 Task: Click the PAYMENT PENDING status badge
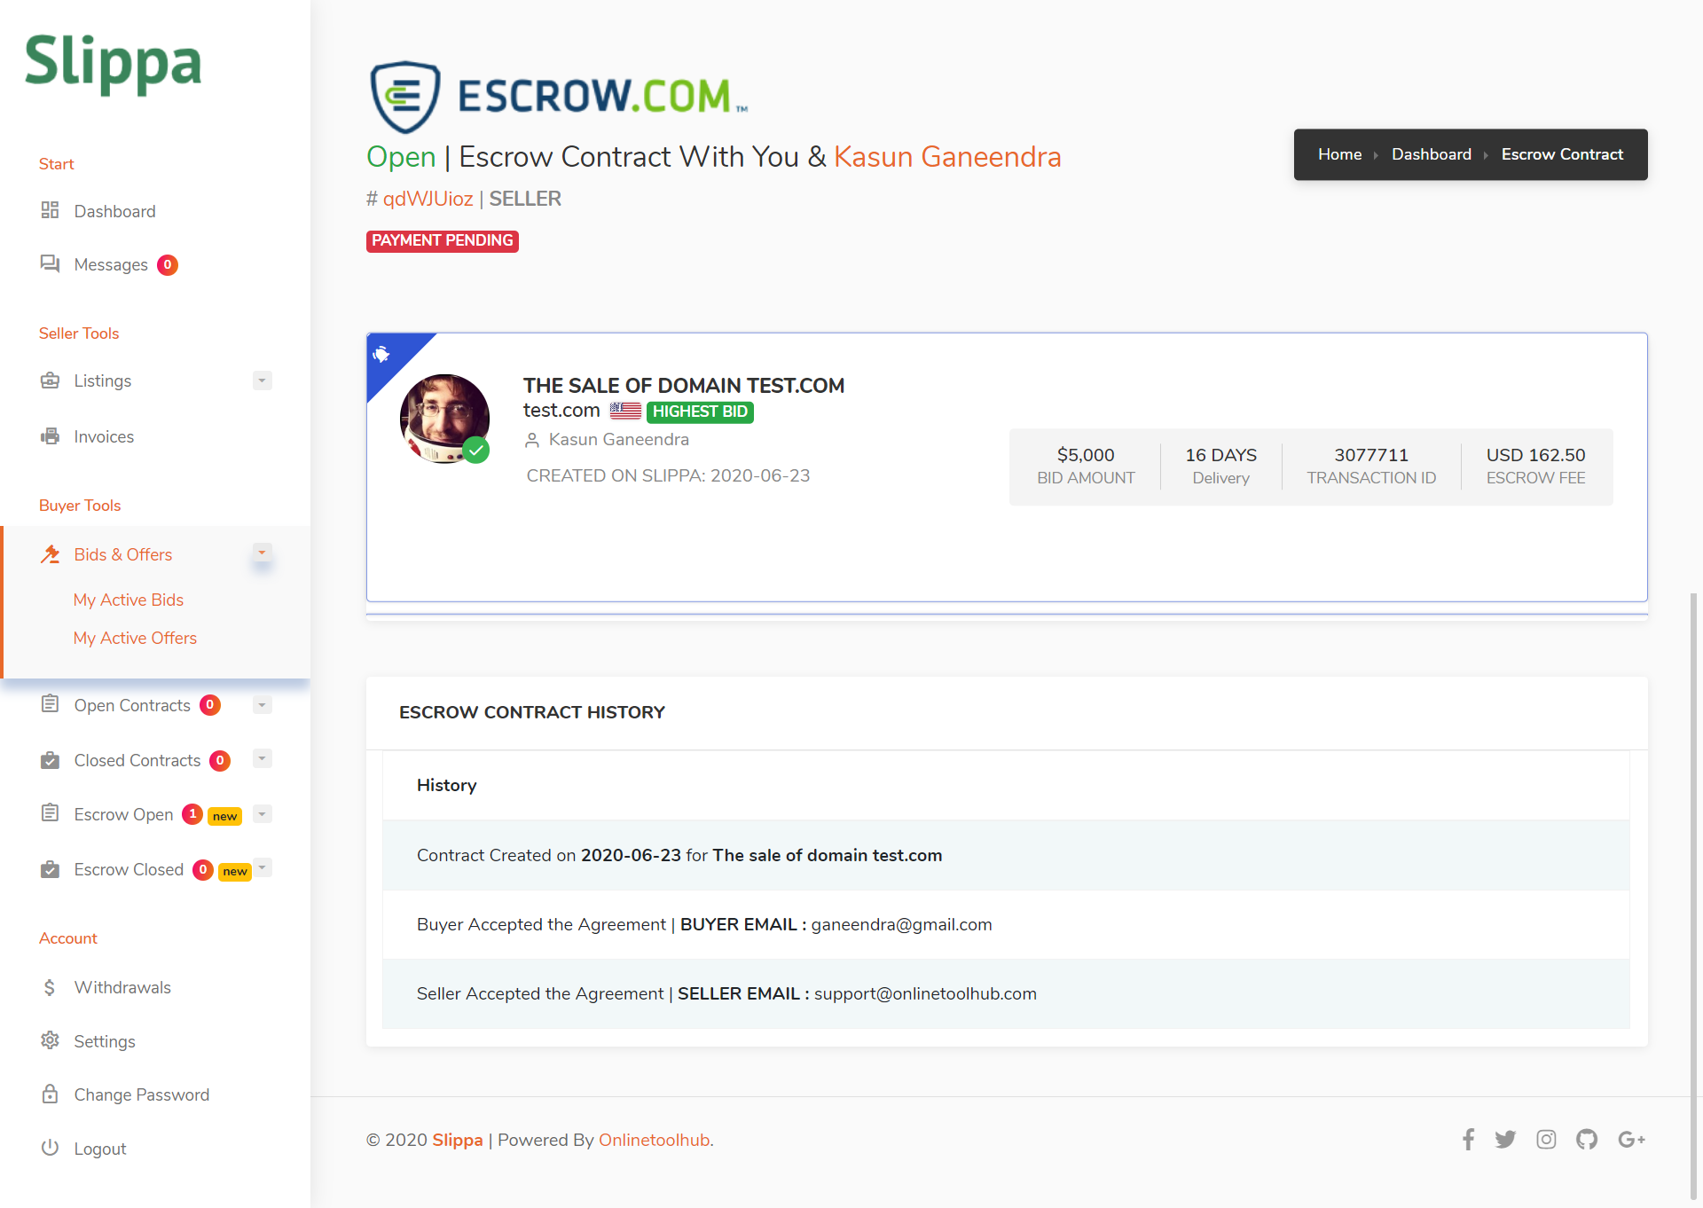[x=443, y=240]
